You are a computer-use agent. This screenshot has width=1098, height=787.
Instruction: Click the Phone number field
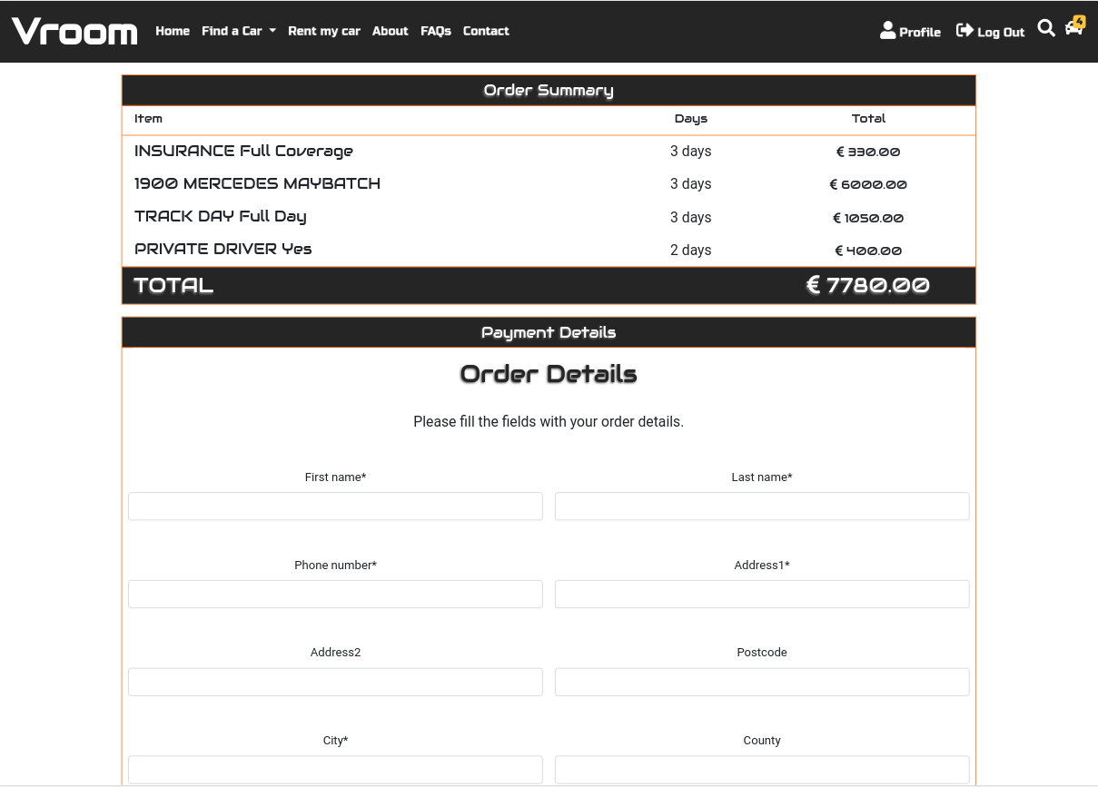tap(335, 594)
